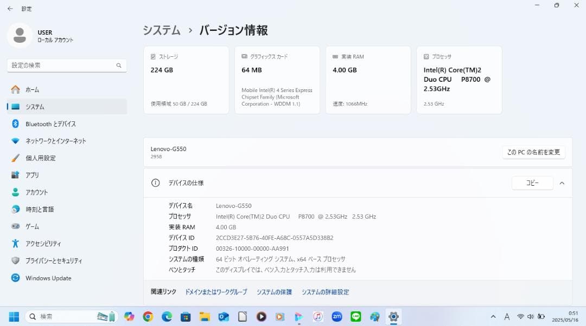The width and height of the screenshot is (586, 326).
Task: Collapse the デバイスの仕様 panel
Action: pos(562,183)
